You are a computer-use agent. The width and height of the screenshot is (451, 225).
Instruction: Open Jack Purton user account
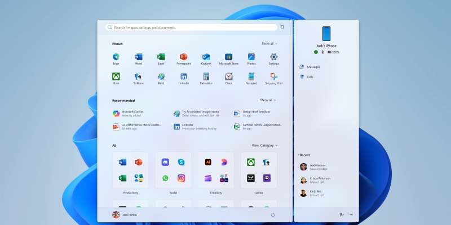coord(125,215)
